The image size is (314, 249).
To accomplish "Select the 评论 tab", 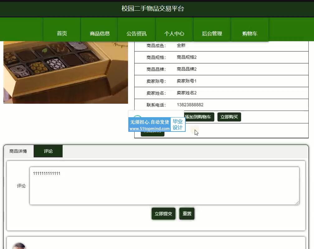I will (48, 151).
